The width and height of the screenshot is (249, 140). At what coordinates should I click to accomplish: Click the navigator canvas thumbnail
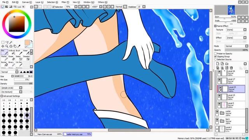231,10
